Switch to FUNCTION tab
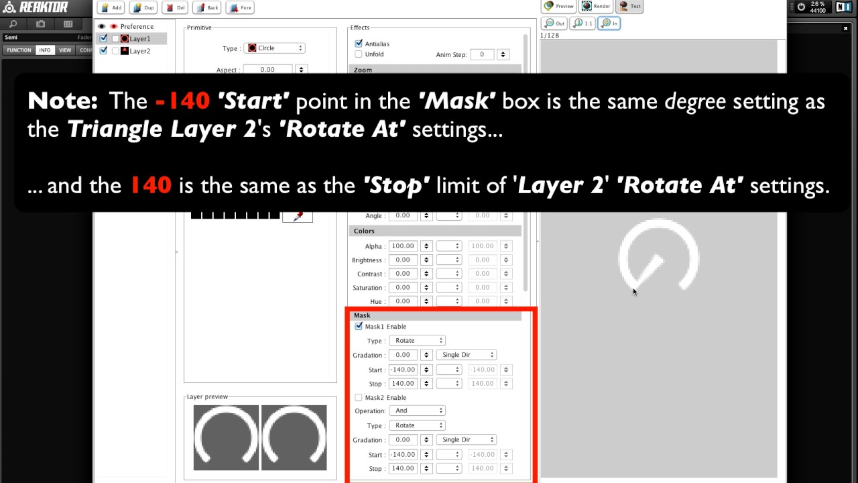Image resolution: width=858 pixels, height=483 pixels. tap(19, 50)
